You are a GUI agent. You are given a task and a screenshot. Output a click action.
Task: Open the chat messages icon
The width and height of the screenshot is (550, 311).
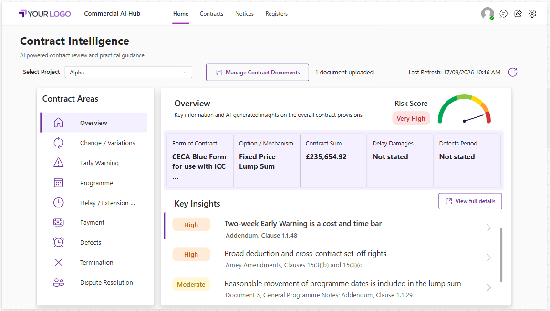coord(503,14)
